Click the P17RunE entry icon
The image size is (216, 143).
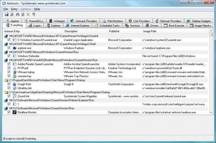[x=14, y=68]
